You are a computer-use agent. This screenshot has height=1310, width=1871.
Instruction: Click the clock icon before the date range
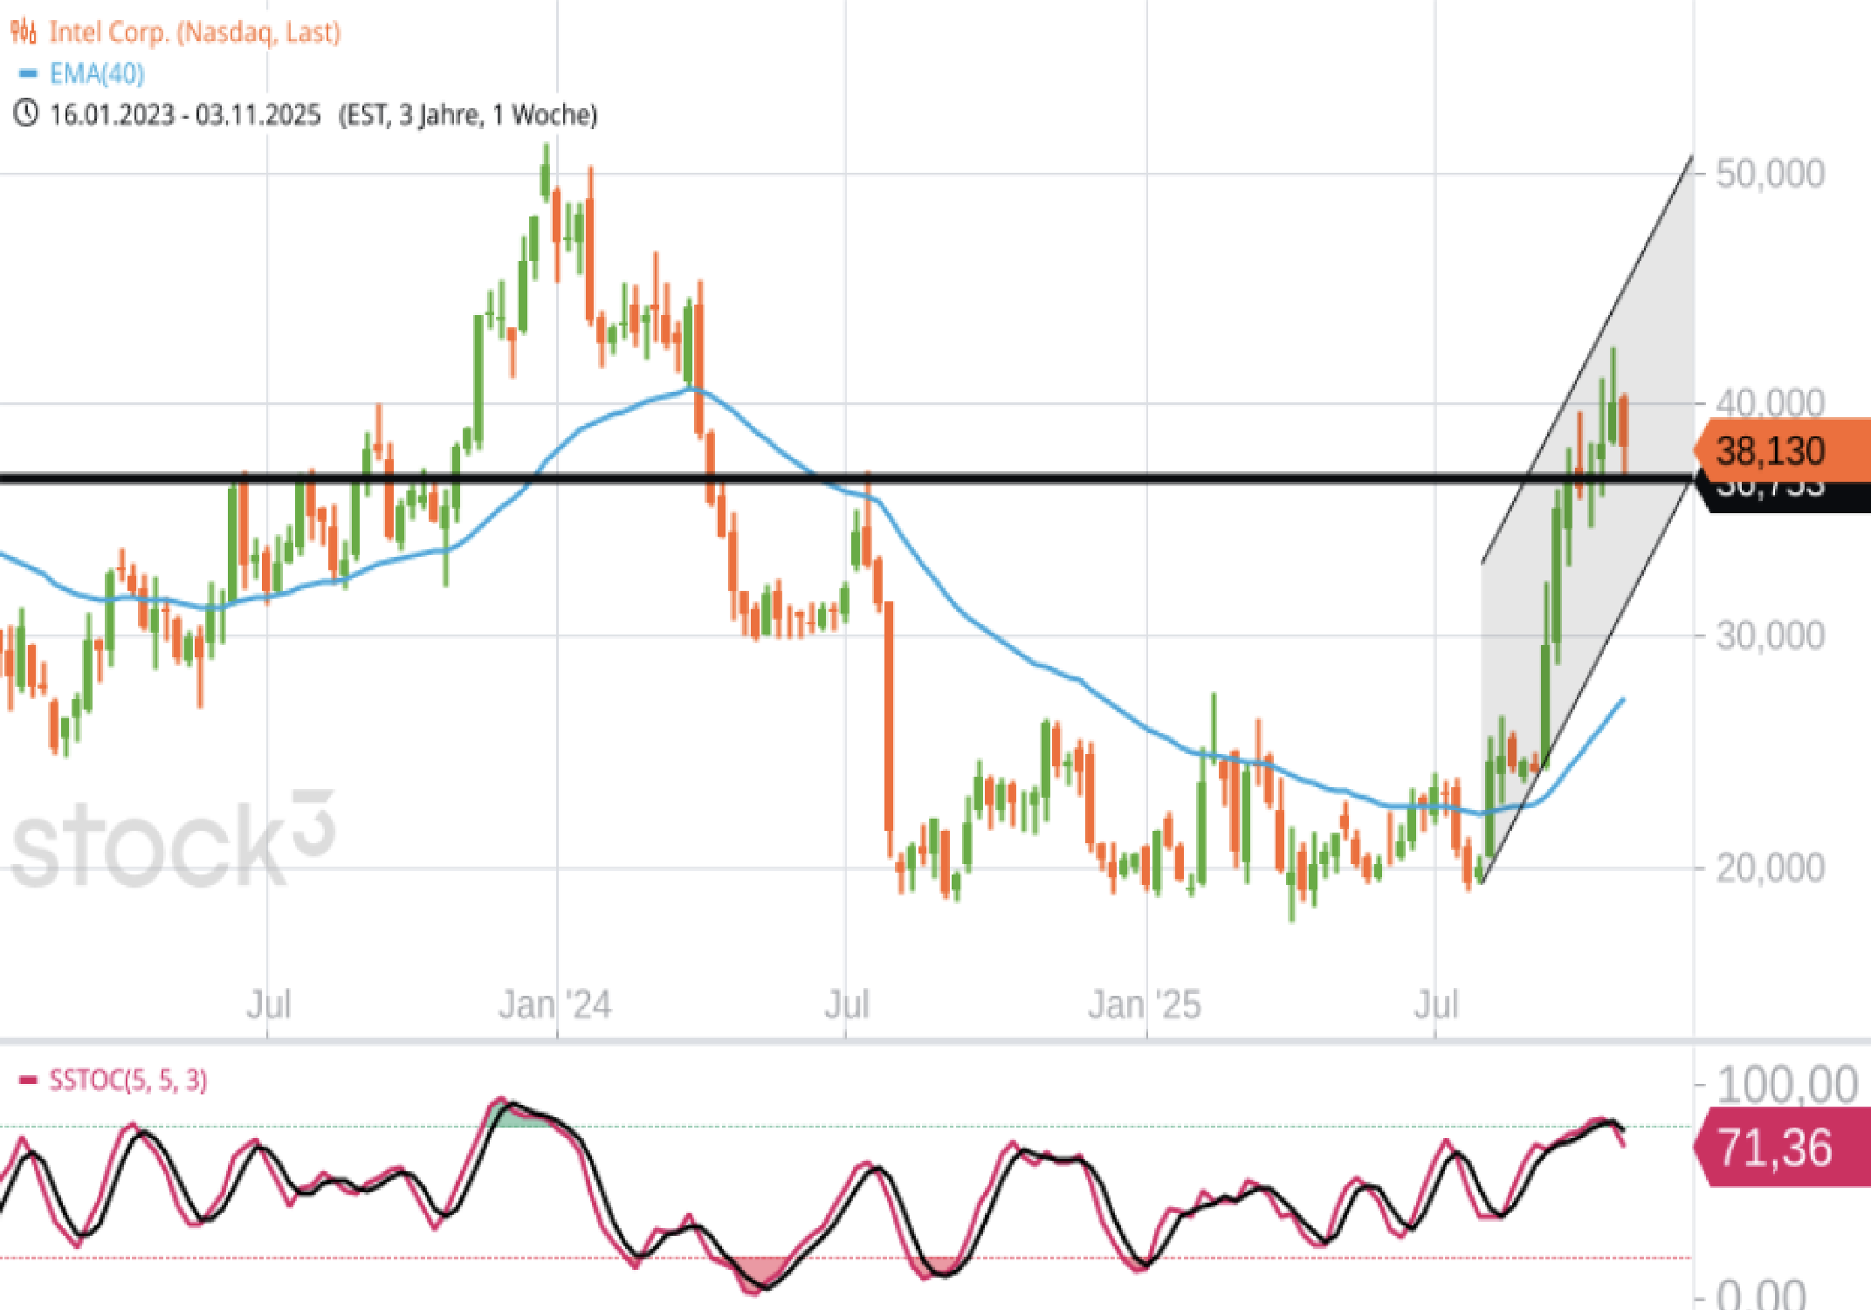(25, 113)
